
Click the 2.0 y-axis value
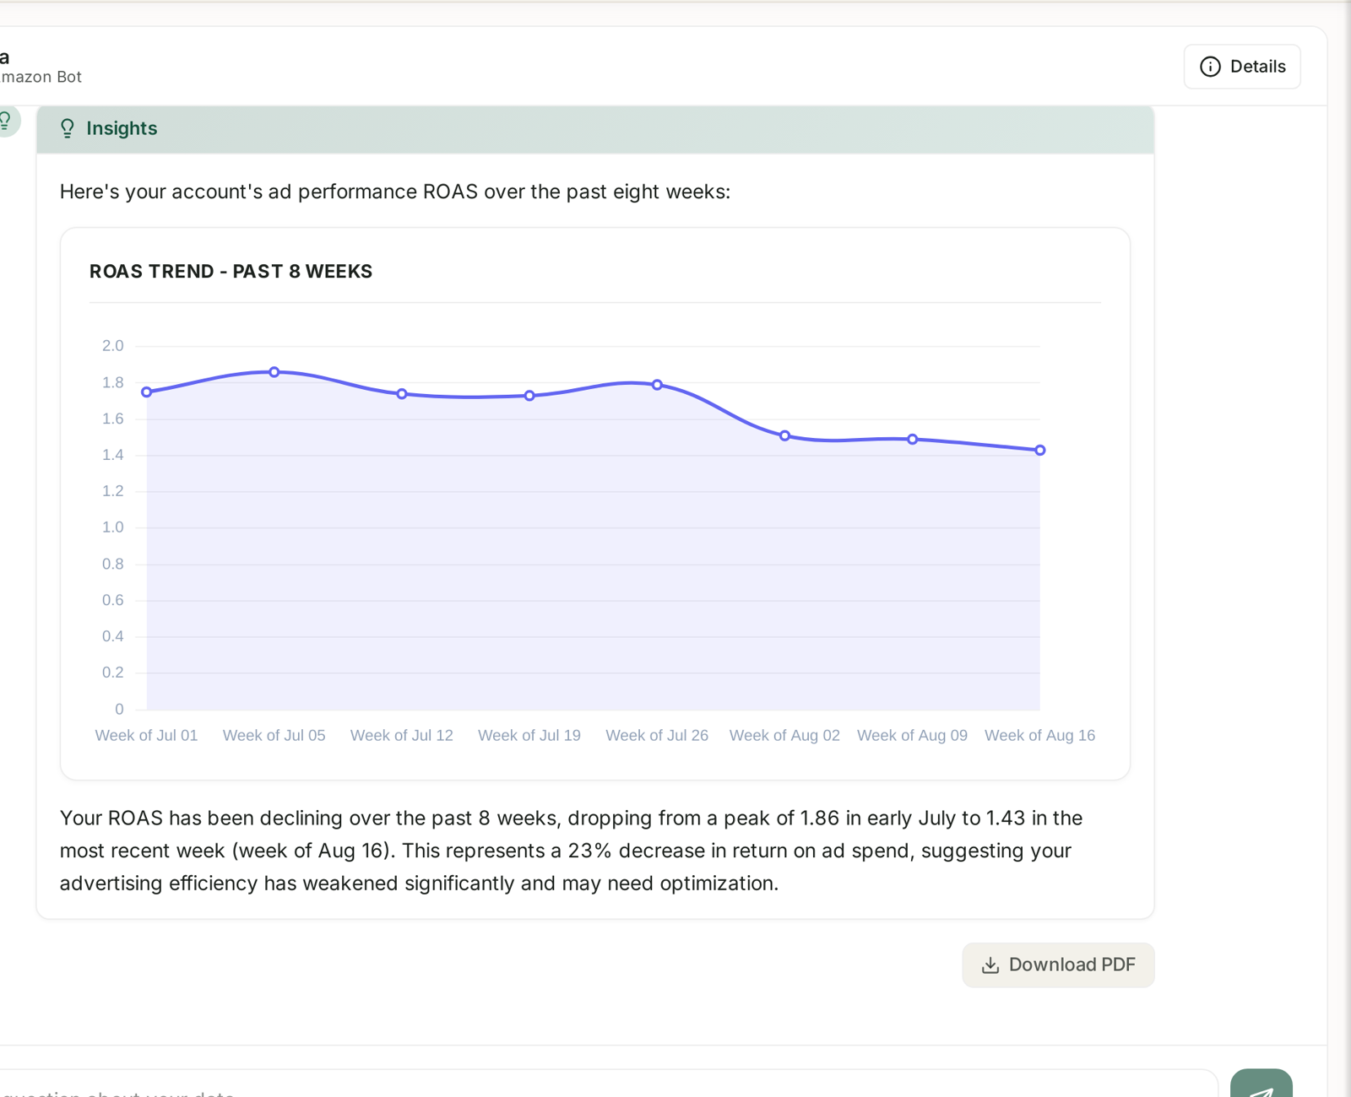pyautogui.click(x=113, y=346)
